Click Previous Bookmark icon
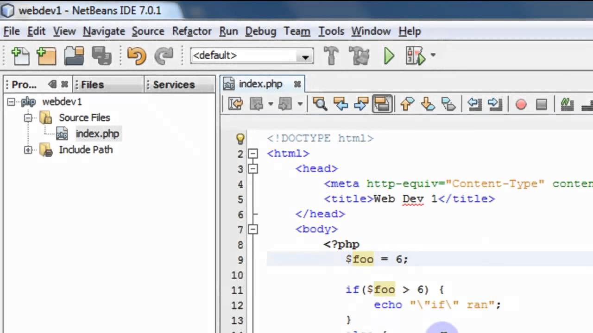Image resolution: width=593 pixels, height=333 pixels. (x=407, y=104)
